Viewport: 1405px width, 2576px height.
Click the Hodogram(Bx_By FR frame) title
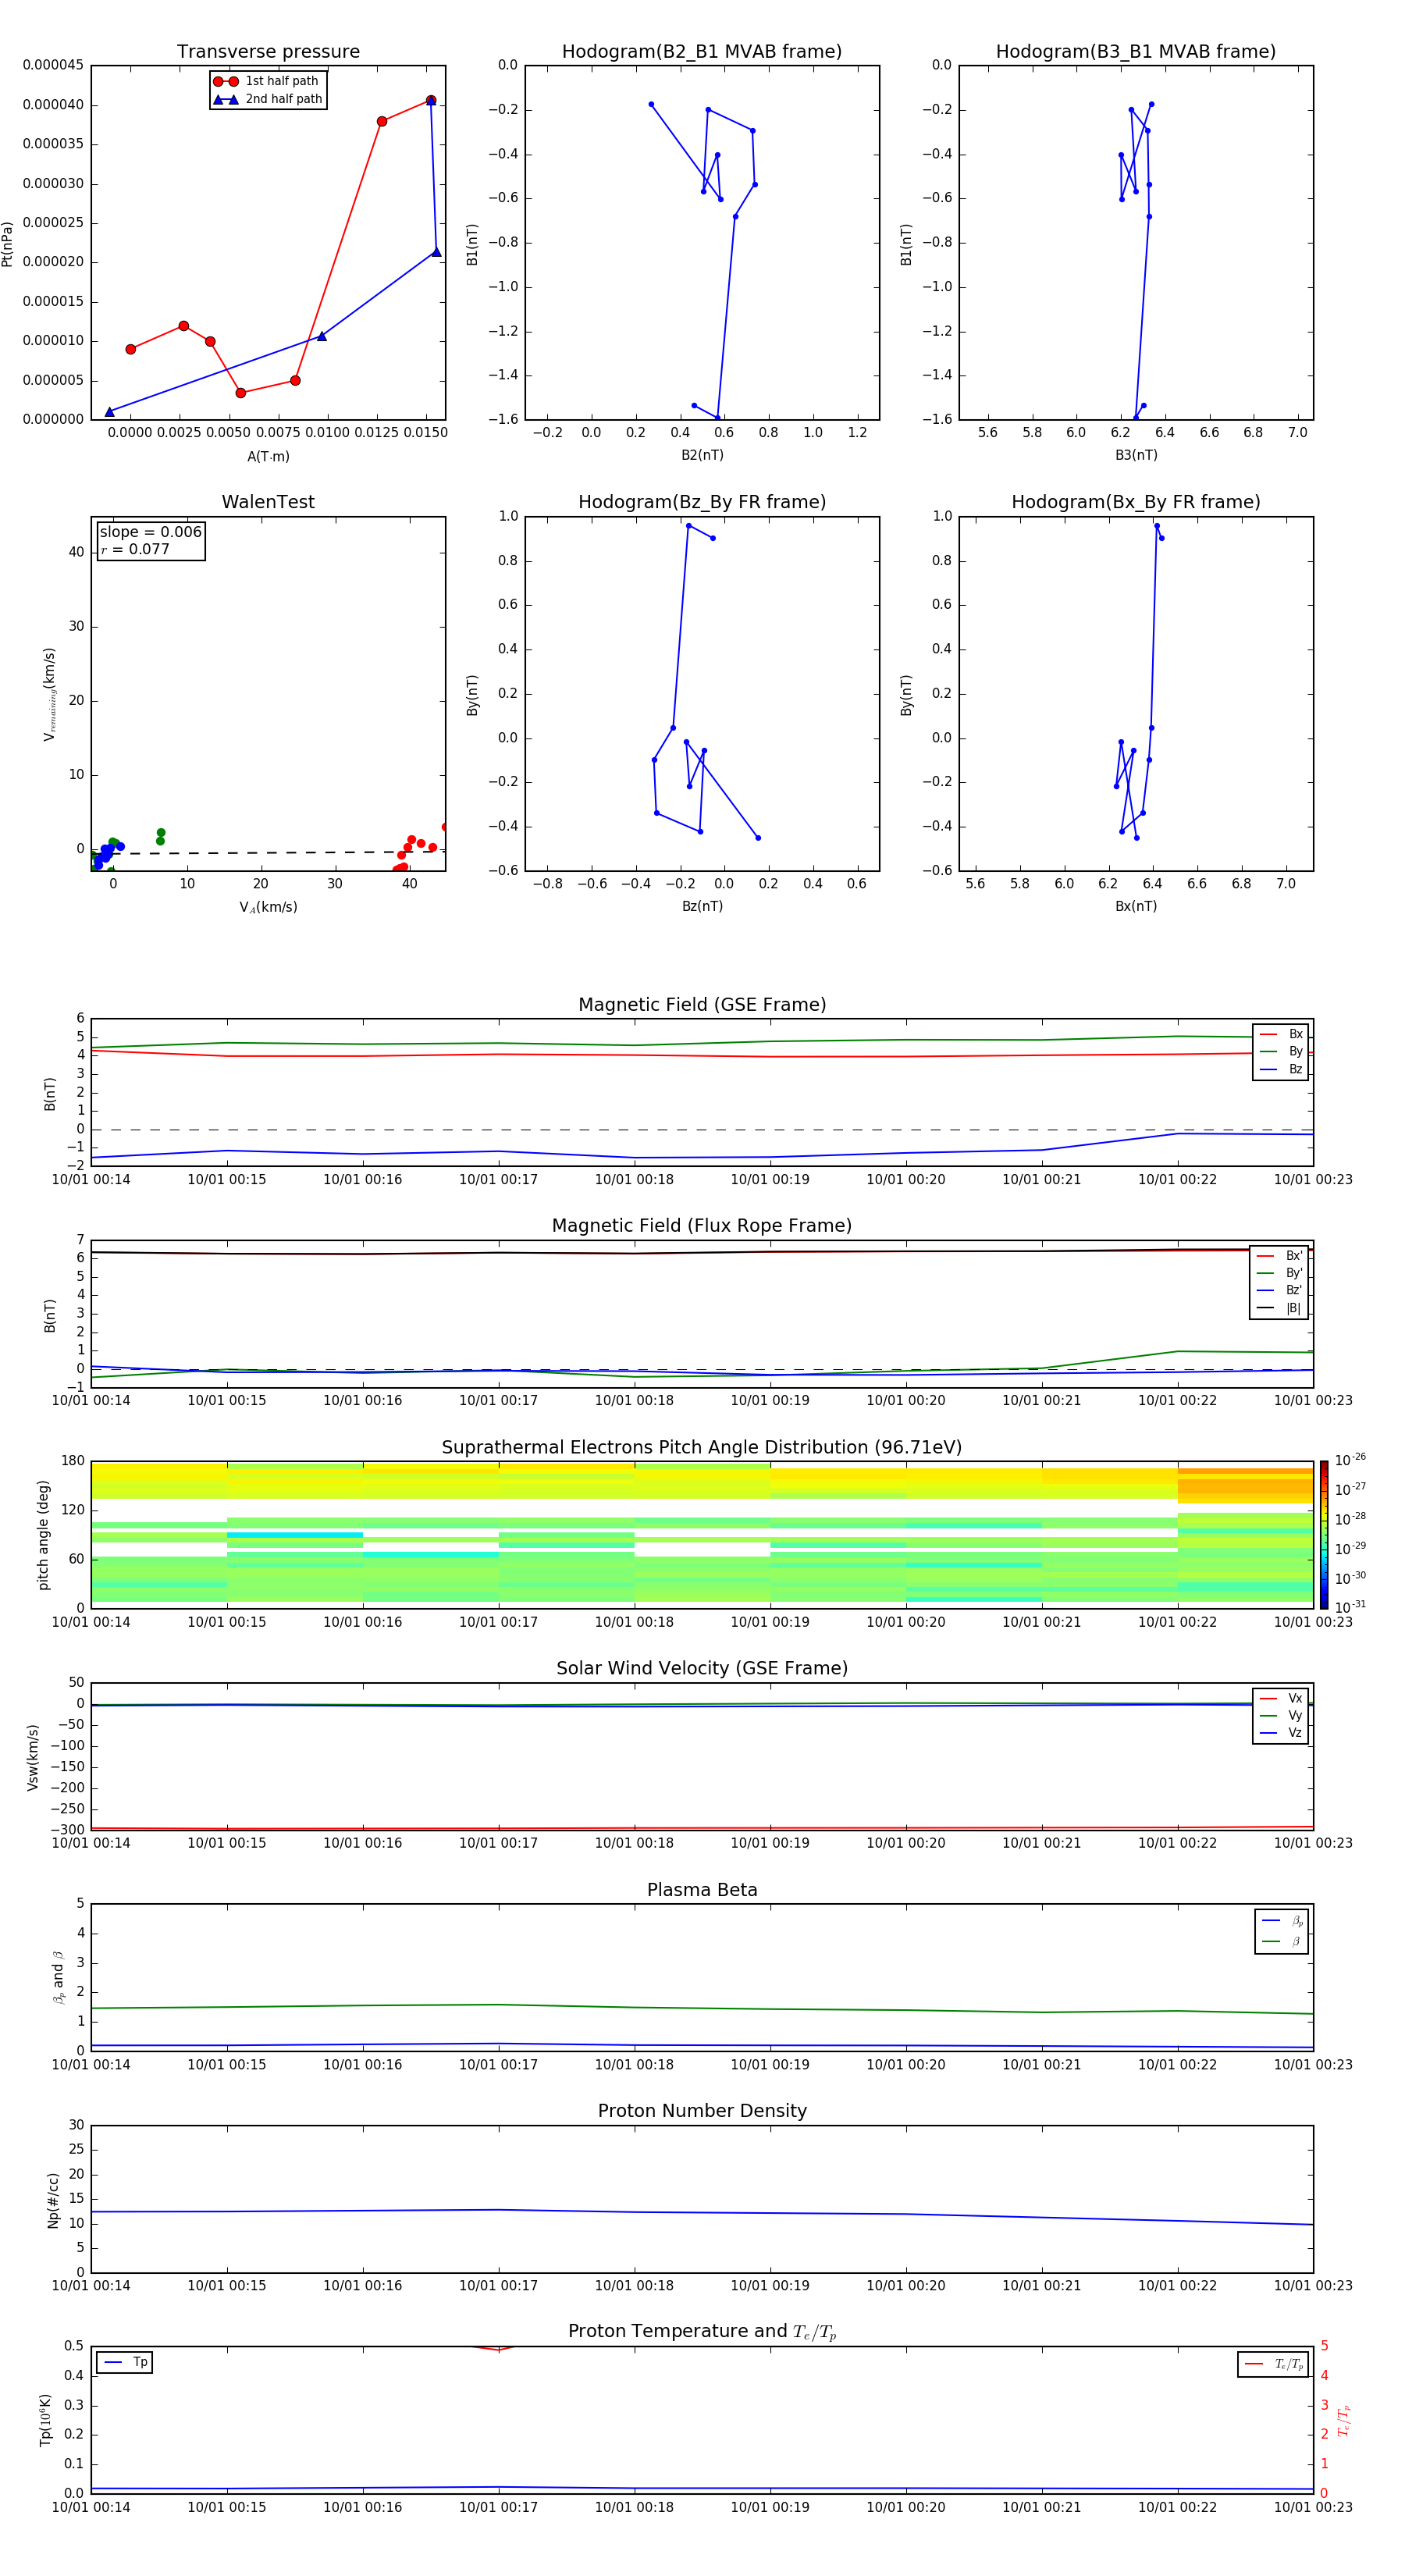[x=1136, y=502]
